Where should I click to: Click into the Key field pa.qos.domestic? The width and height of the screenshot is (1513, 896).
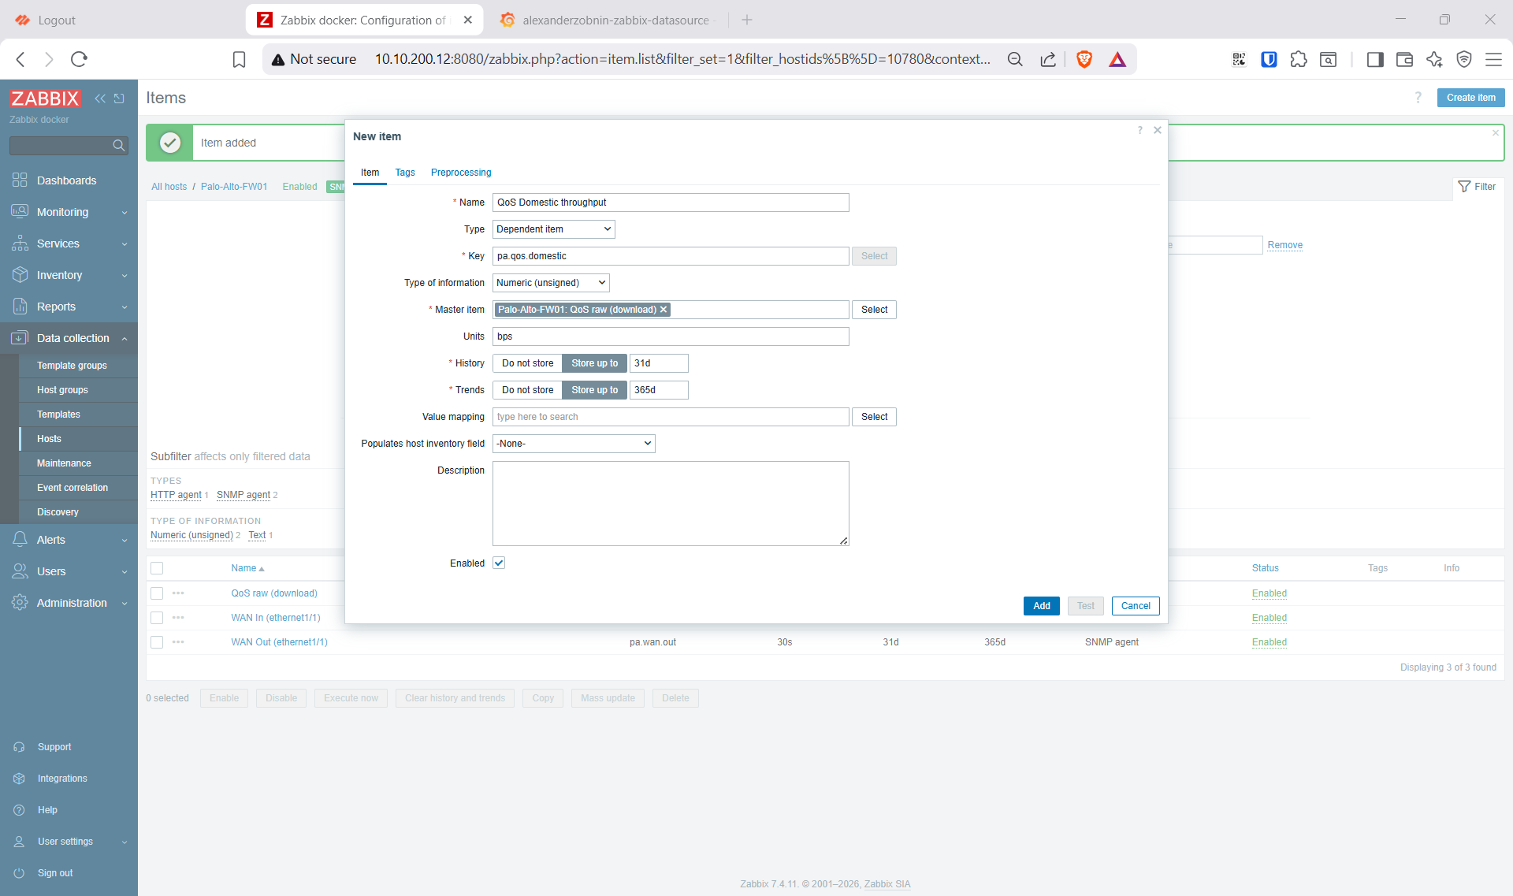click(671, 256)
